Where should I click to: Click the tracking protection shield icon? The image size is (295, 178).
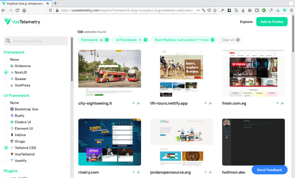click(50, 10)
